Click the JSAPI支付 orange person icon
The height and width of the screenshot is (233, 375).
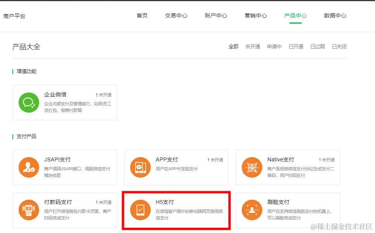(x=29, y=167)
